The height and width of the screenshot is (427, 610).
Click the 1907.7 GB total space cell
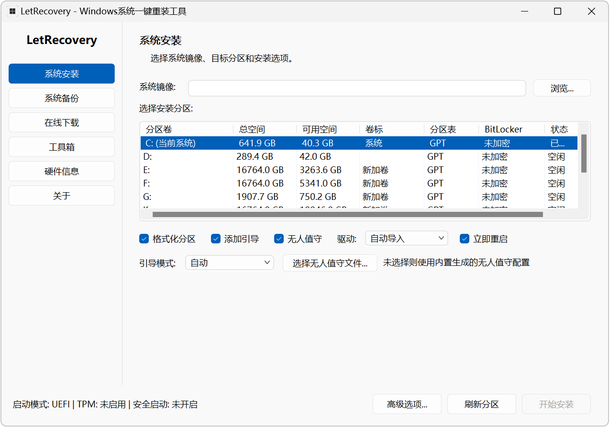pyautogui.click(x=257, y=197)
